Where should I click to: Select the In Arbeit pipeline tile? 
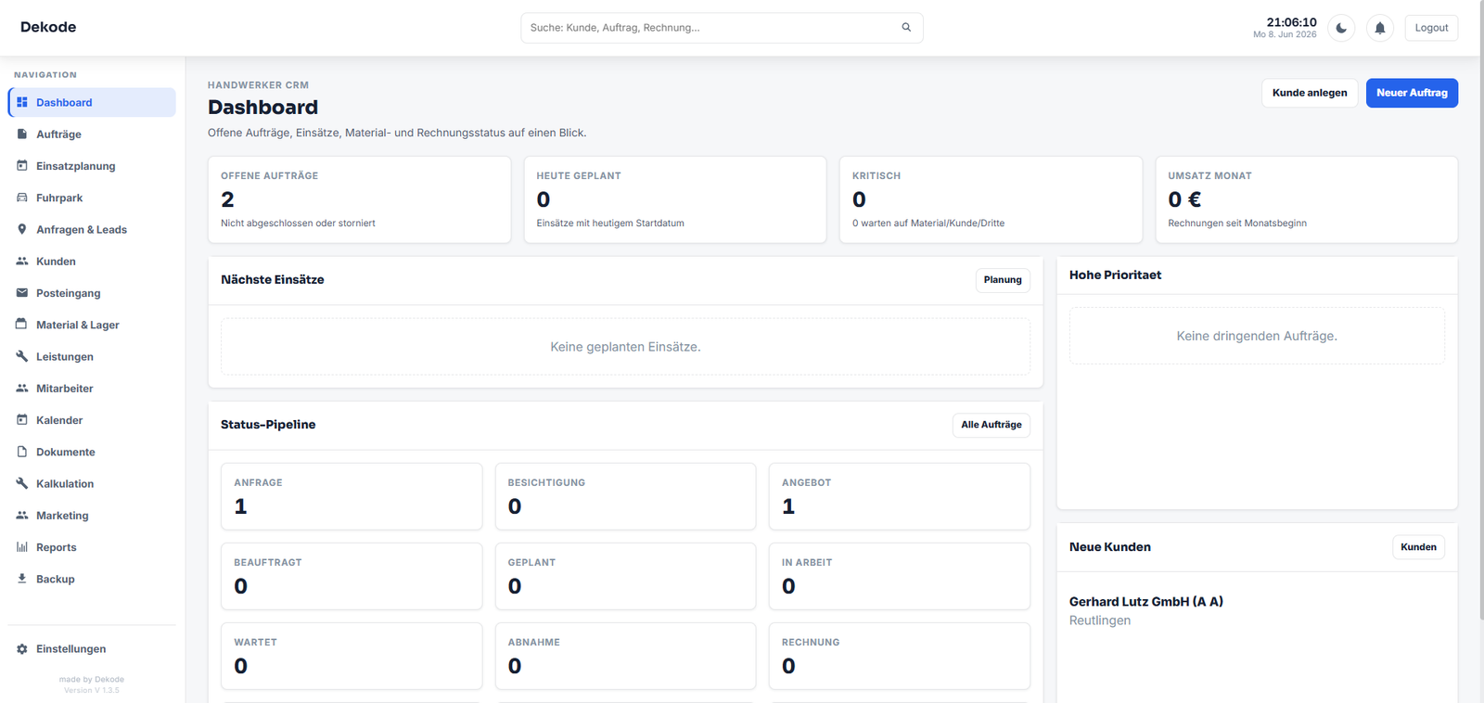tap(900, 576)
